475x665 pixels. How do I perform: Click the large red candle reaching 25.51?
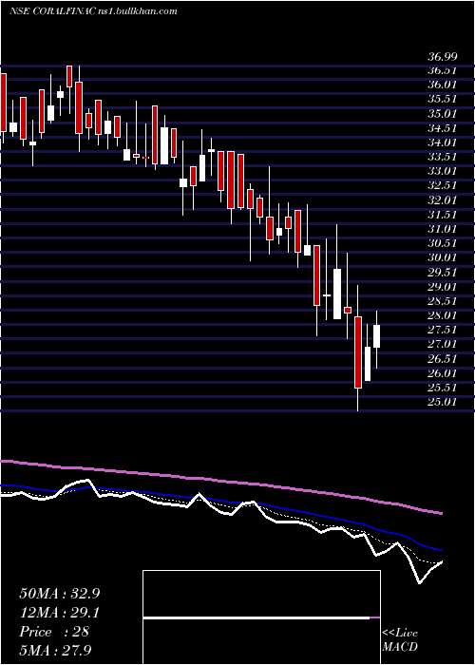pos(358,352)
